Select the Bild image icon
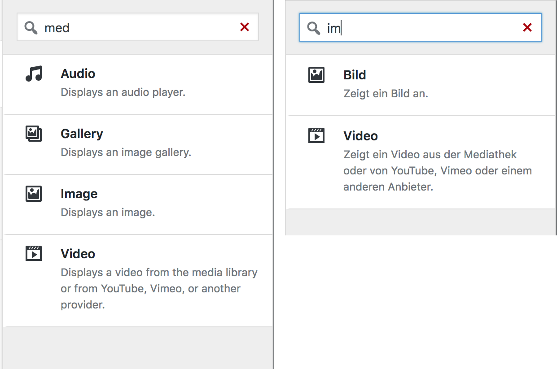Image resolution: width=557 pixels, height=369 pixels. (x=316, y=75)
